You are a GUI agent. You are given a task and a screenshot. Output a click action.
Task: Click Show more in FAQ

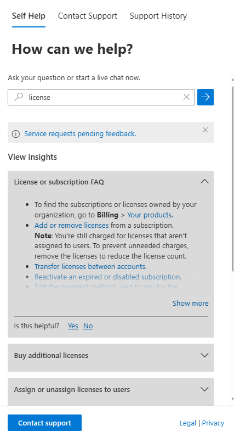[x=191, y=303]
